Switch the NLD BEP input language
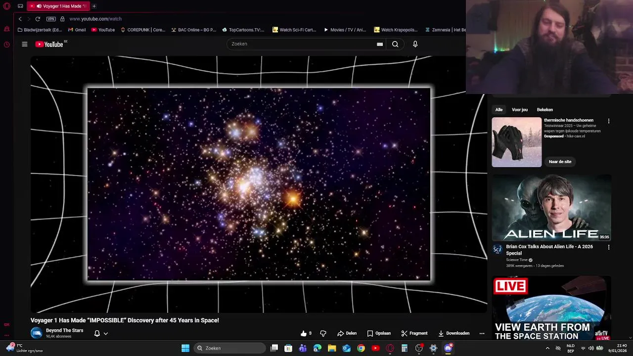633x356 pixels. [x=570, y=348]
